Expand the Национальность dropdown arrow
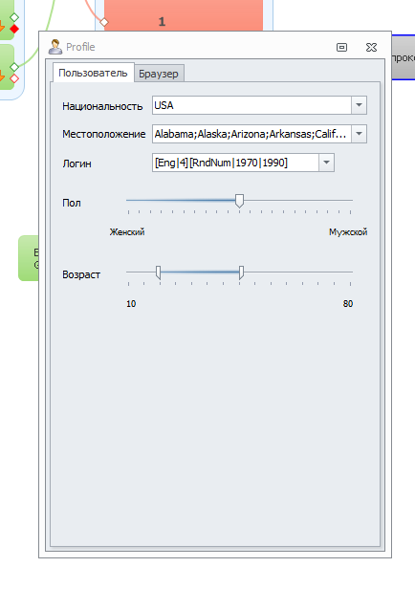 pos(359,105)
